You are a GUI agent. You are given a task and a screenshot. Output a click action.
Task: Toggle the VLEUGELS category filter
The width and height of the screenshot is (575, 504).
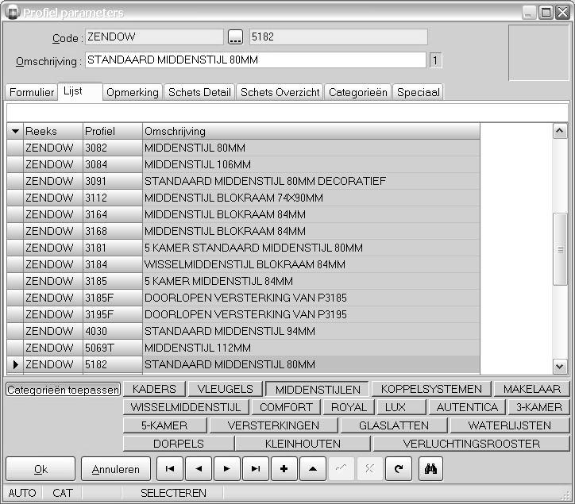point(226,389)
